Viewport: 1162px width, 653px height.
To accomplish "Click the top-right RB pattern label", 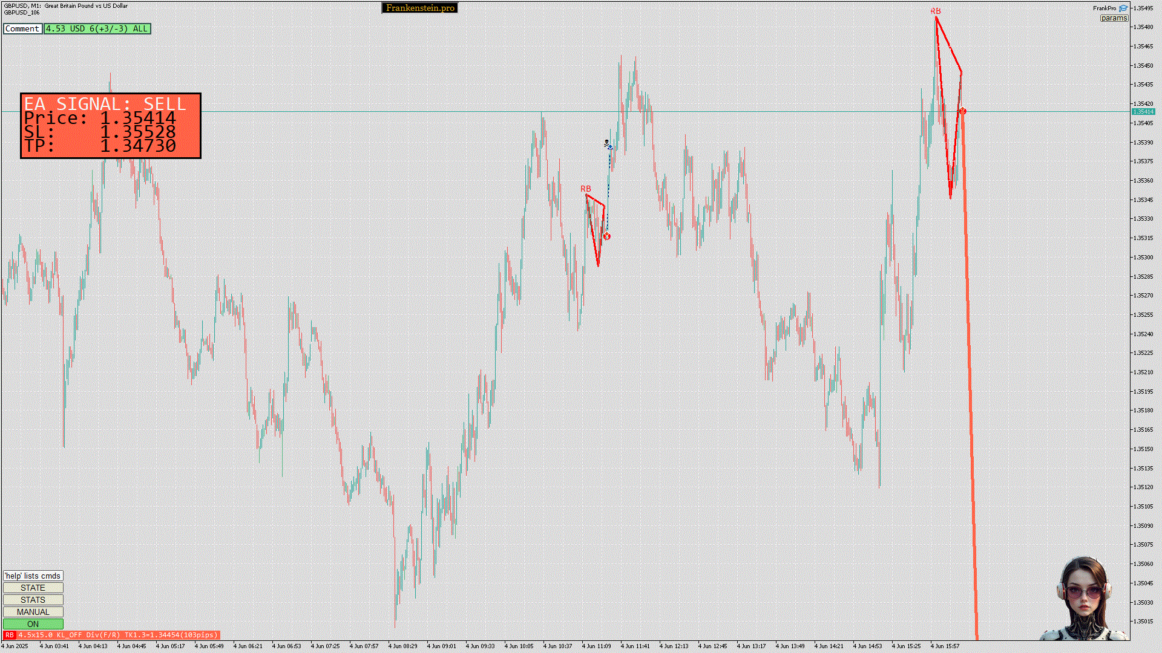I will tap(935, 11).
